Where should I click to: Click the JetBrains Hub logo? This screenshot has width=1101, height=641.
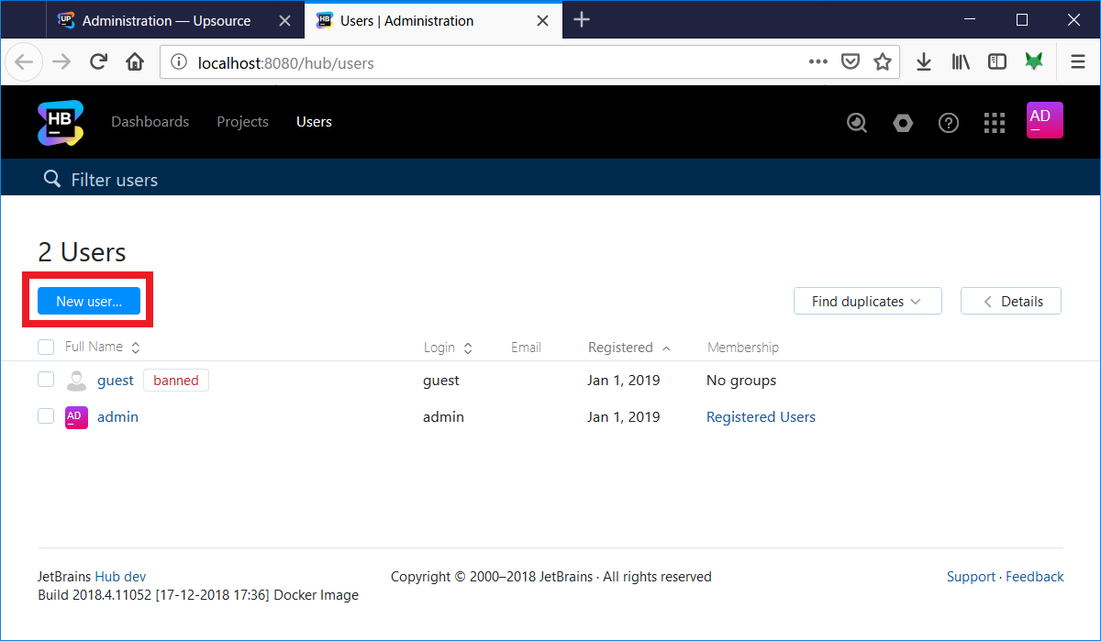tap(59, 121)
